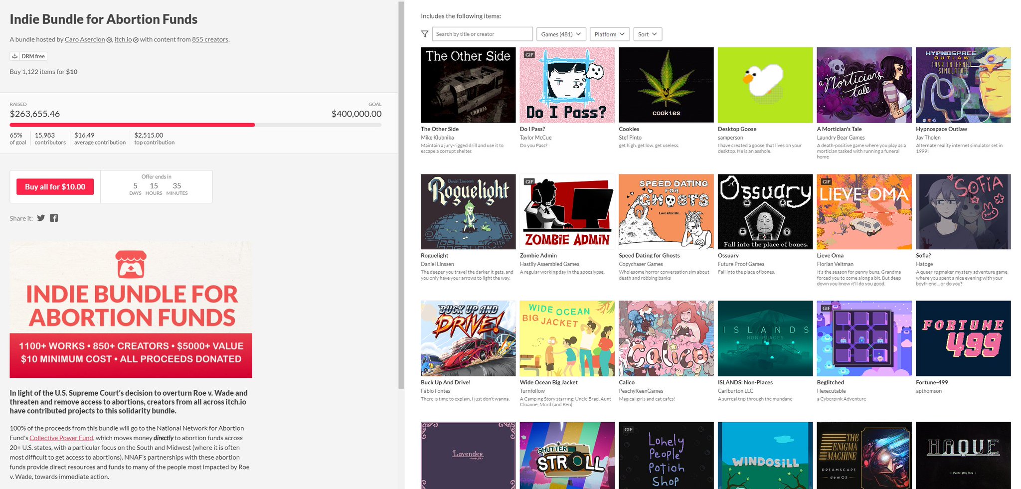Share bundle on Twitter icon
Viewport: 1021px width, 489px height.
point(41,218)
